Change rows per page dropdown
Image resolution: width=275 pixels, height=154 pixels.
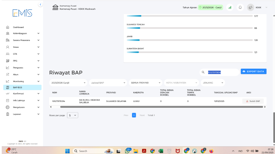point(73,115)
